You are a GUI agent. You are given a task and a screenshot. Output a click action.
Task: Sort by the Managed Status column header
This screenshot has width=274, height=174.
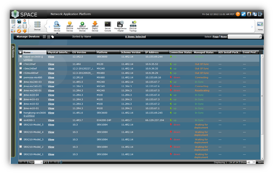[205, 52]
